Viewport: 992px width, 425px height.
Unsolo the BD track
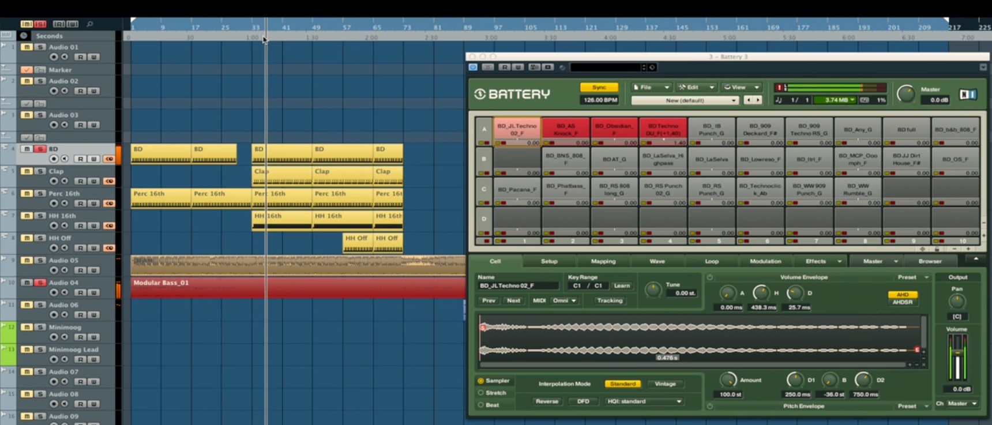point(40,149)
